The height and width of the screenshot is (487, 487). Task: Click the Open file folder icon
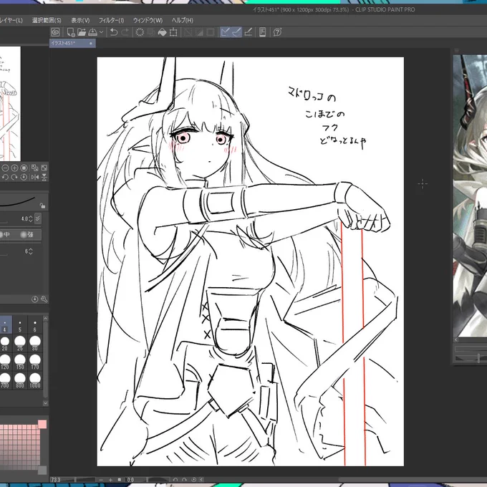[x=82, y=32]
